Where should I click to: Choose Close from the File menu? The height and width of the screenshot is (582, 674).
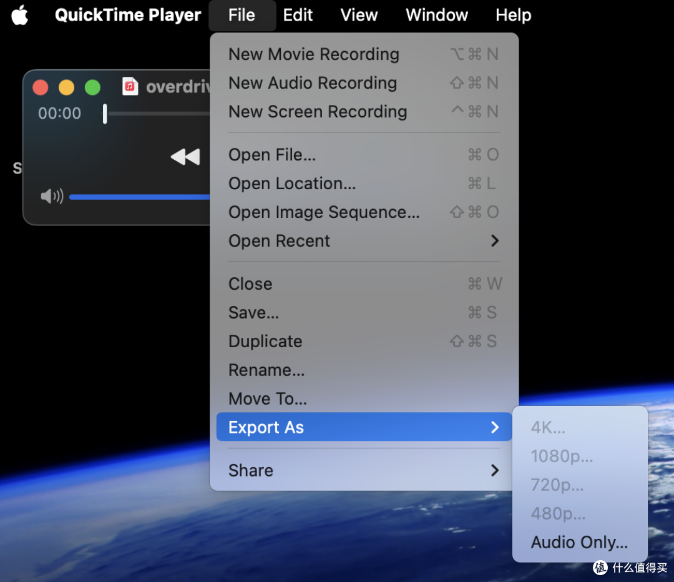click(364, 284)
